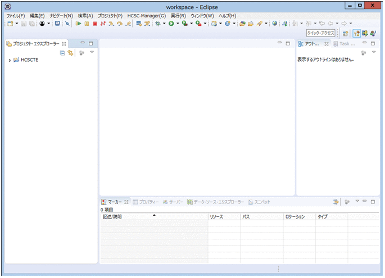
Task: Toggle Link with Editor in Project Explorer
Action: tap(70, 52)
